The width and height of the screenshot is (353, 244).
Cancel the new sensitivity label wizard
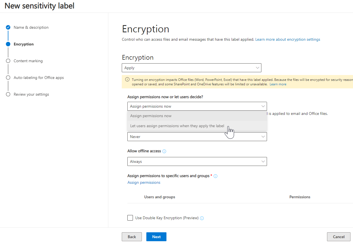click(x=338, y=237)
